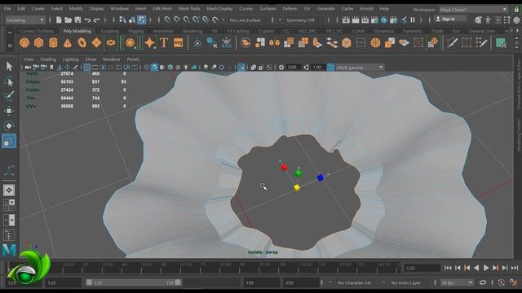Click the New Scene icon
The image size is (522, 293).
(59, 20)
